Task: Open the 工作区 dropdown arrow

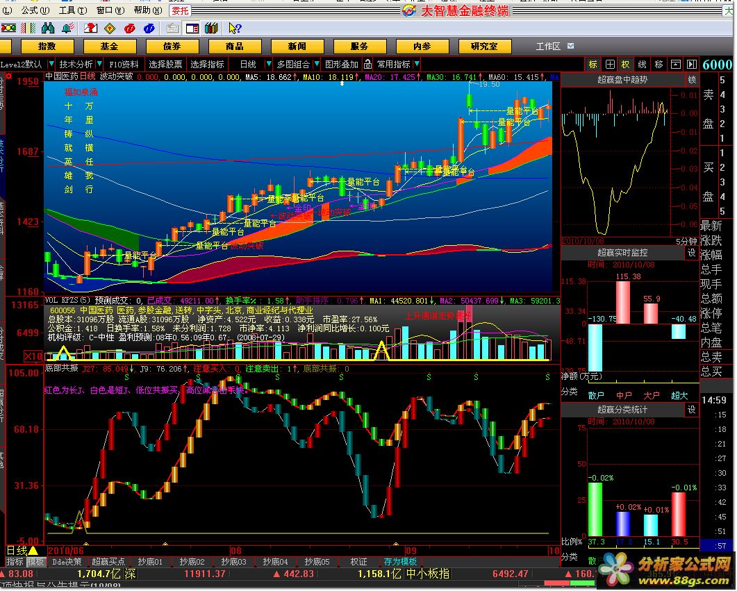Action: 570,46
